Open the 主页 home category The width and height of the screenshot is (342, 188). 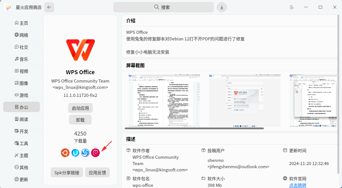point(21,23)
